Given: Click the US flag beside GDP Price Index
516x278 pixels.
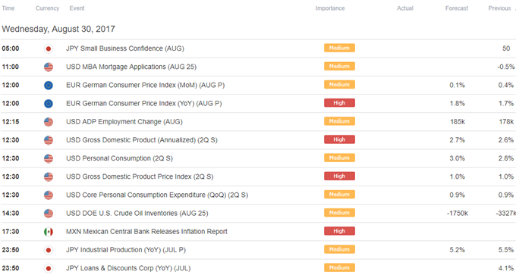Looking at the screenshot, I should 49,176.
